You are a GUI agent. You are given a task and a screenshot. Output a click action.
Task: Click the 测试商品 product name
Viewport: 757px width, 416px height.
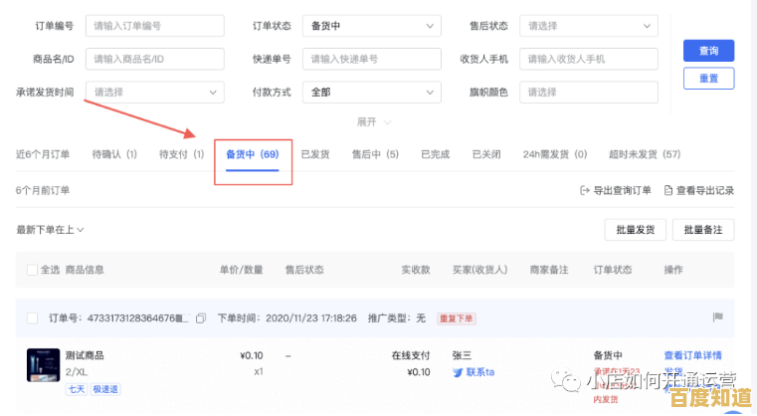(85, 355)
